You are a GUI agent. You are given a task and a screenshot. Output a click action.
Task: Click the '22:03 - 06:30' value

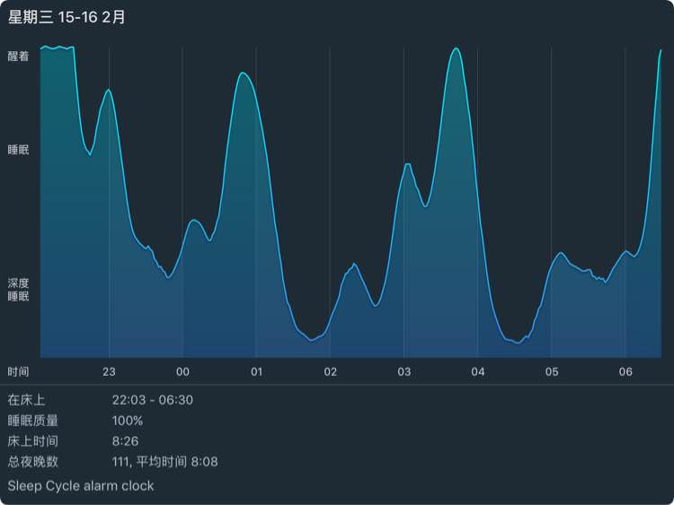[x=153, y=400]
